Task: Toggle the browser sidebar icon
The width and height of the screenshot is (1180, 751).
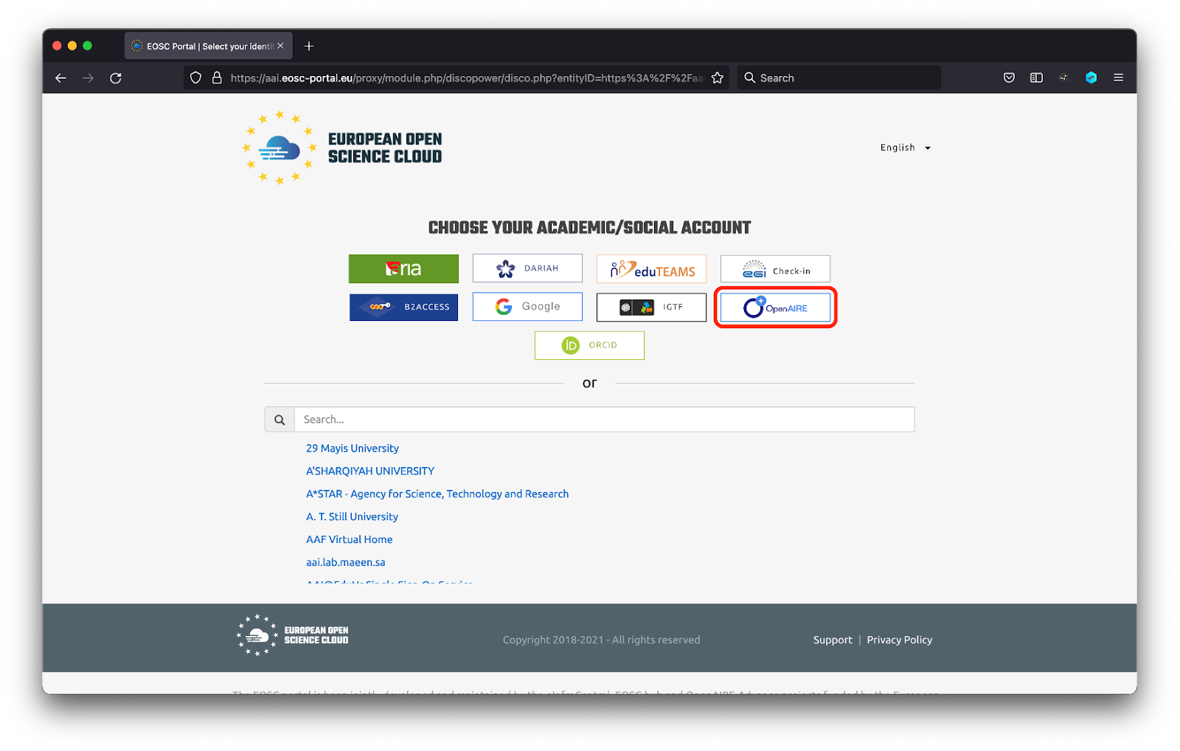Action: (x=1036, y=78)
